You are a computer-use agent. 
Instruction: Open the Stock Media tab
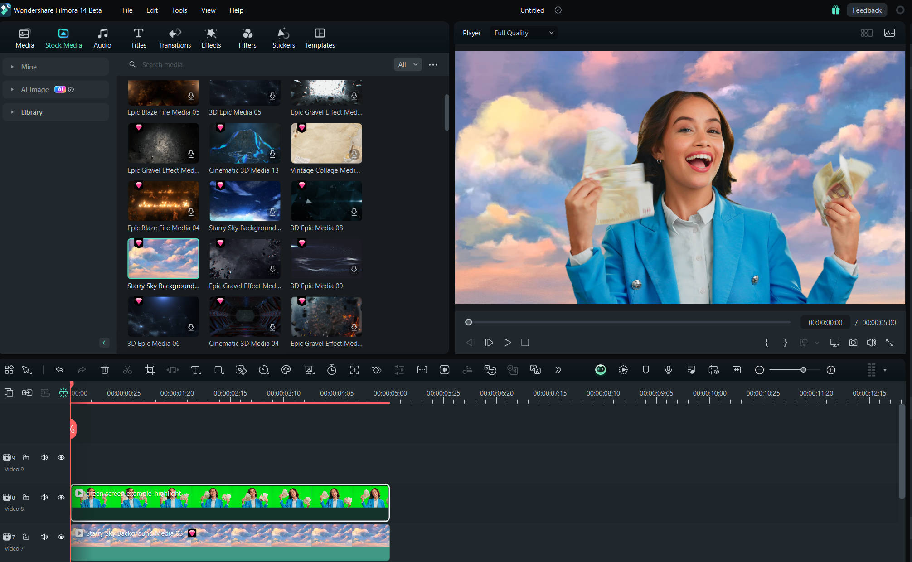(x=63, y=37)
